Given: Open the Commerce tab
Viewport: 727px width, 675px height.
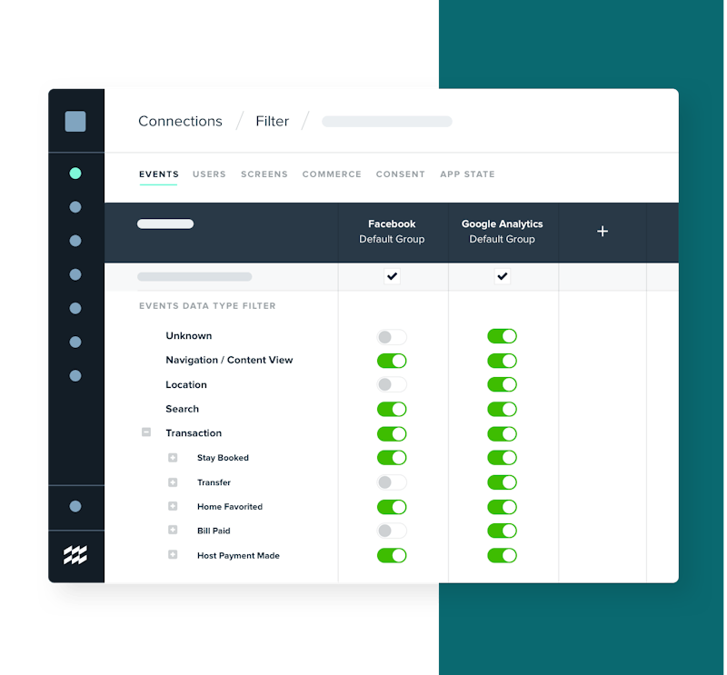Looking at the screenshot, I should [x=332, y=174].
